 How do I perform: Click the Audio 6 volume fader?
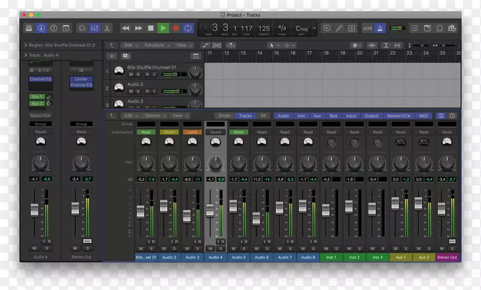[x=256, y=216]
